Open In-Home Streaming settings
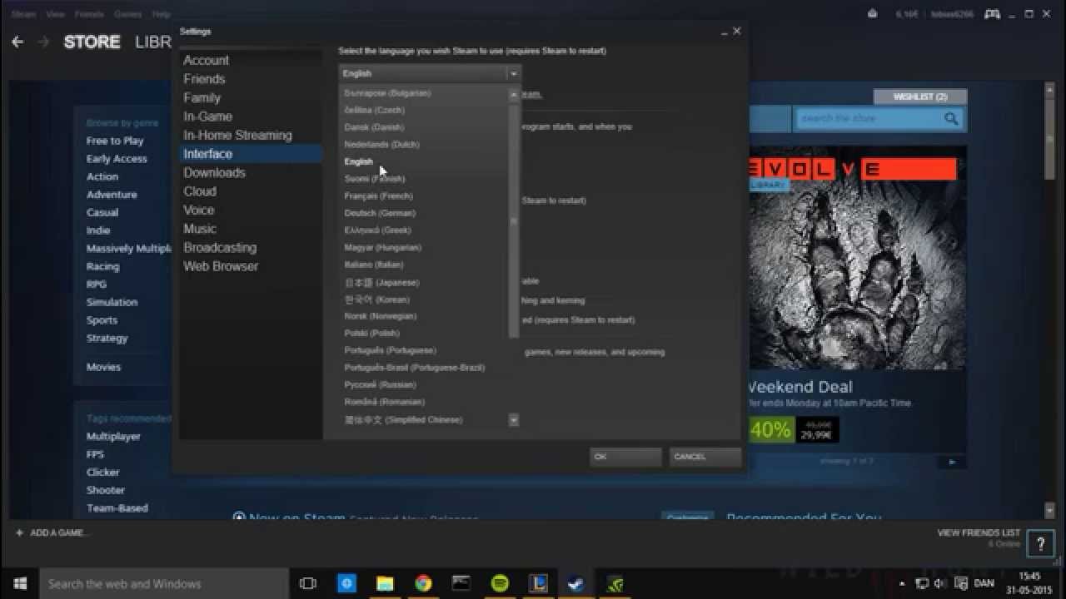The height and width of the screenshot is (599, 1066). click(x=237, y=136)
